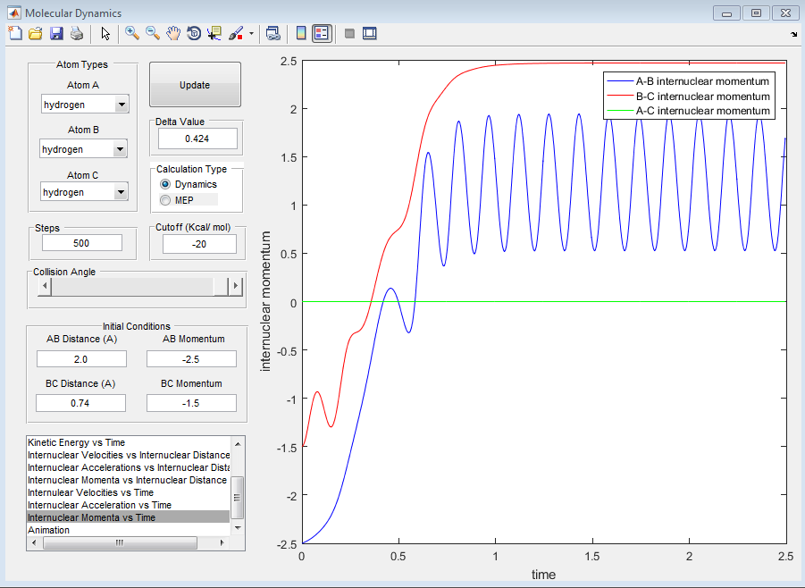The image size is (805, 588).
Task: Select the Zoom Out magnifier tool
Action: point(153,33)
